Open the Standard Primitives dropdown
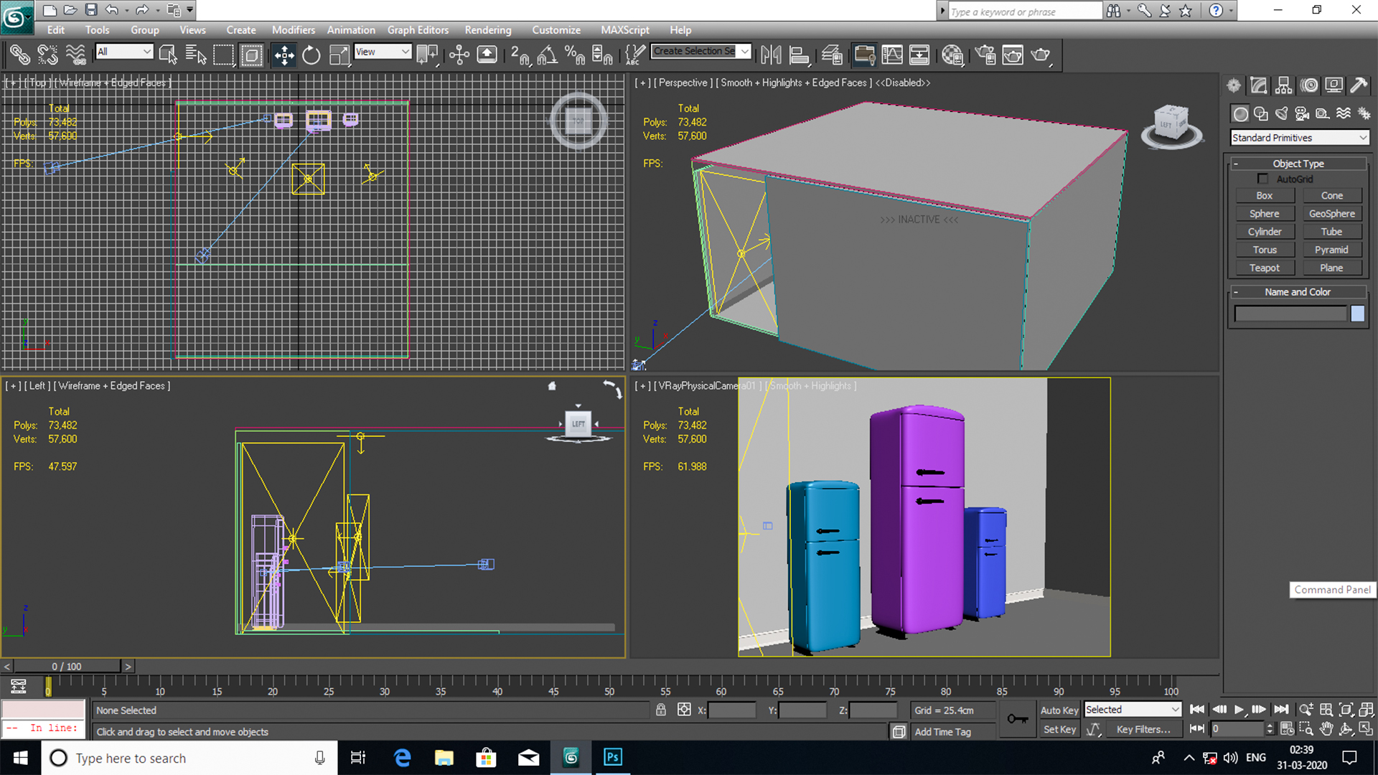Screen dimensions: 1378x775 tap(1299, 138)
